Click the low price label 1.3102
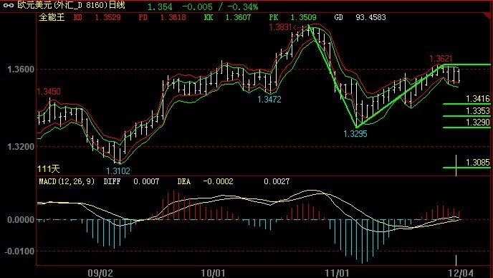The image size is (493, 278). tap(118, 171)
